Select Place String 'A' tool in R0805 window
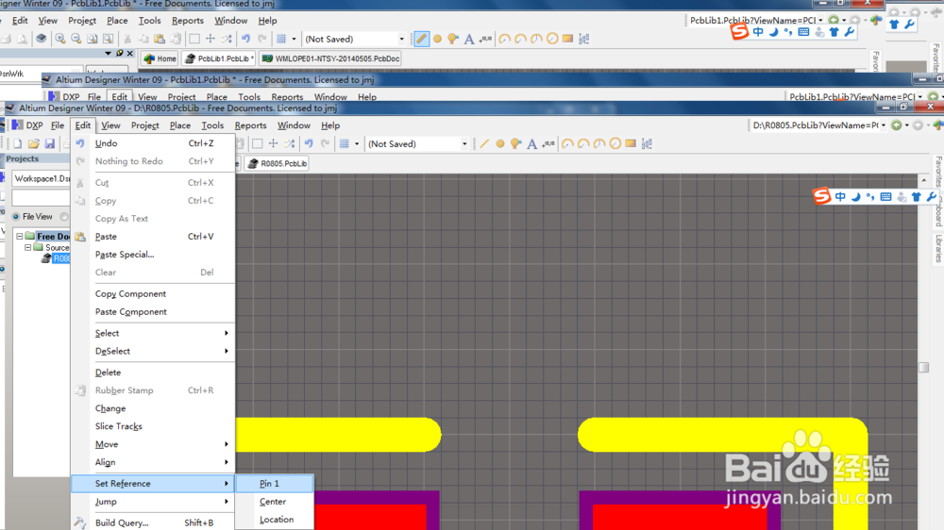Viewport: 944px width, 530px height. (x=532, y=143)
